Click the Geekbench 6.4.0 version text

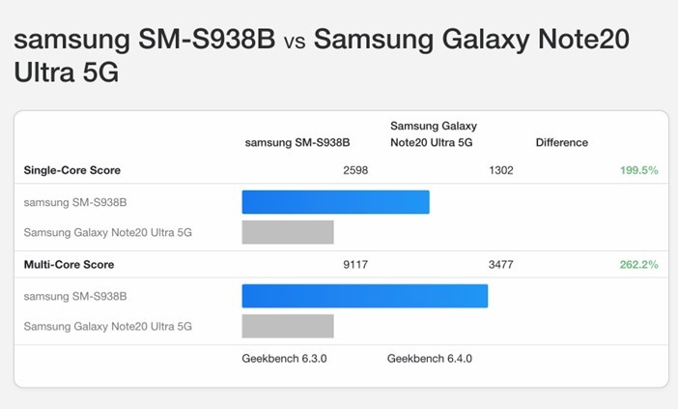[430, 359]
